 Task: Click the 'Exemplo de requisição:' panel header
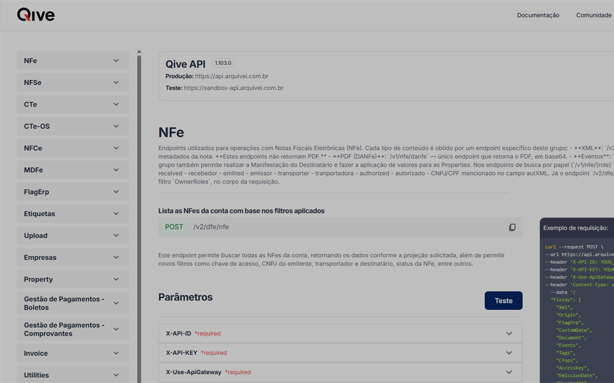click(575, 228)
